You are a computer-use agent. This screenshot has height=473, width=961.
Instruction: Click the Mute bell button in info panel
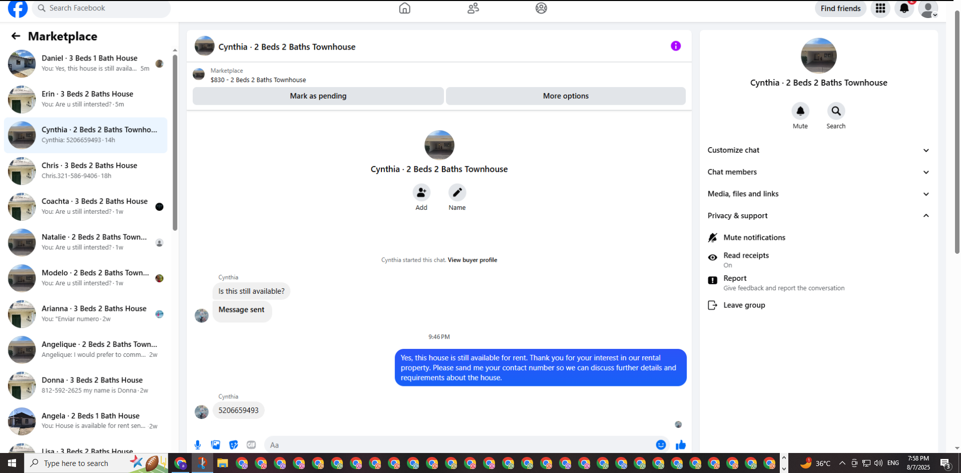click(x=800, y=111)
